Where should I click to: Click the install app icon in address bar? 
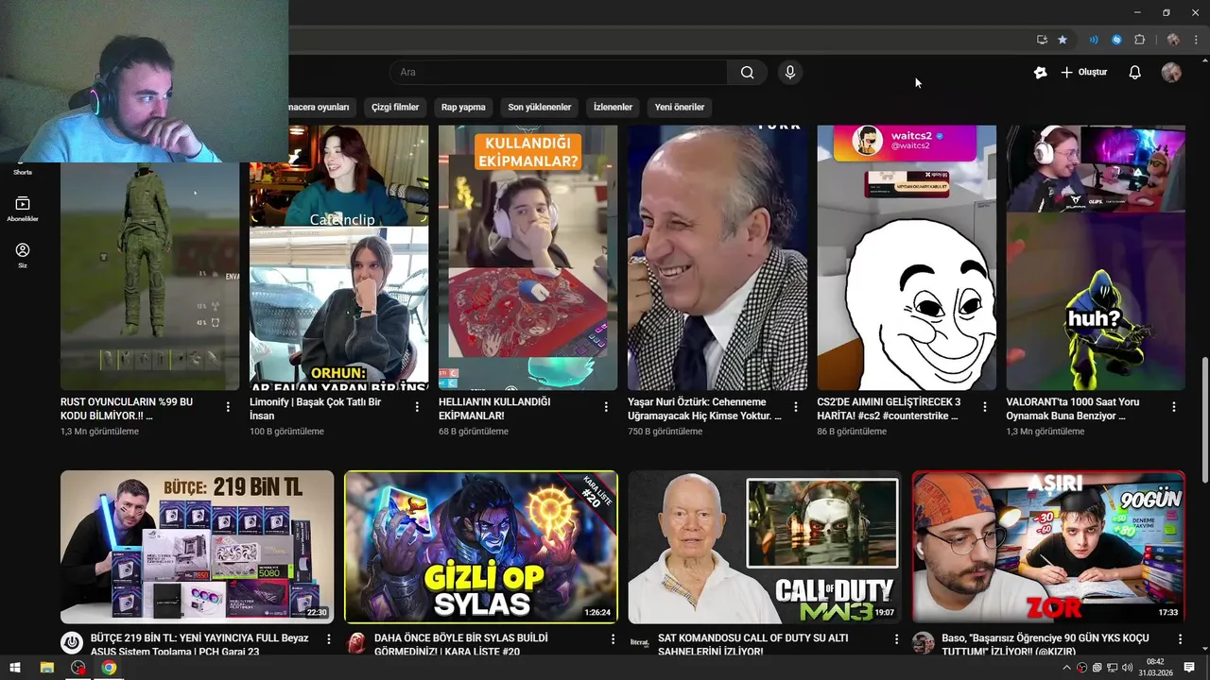coord(1042,40)
